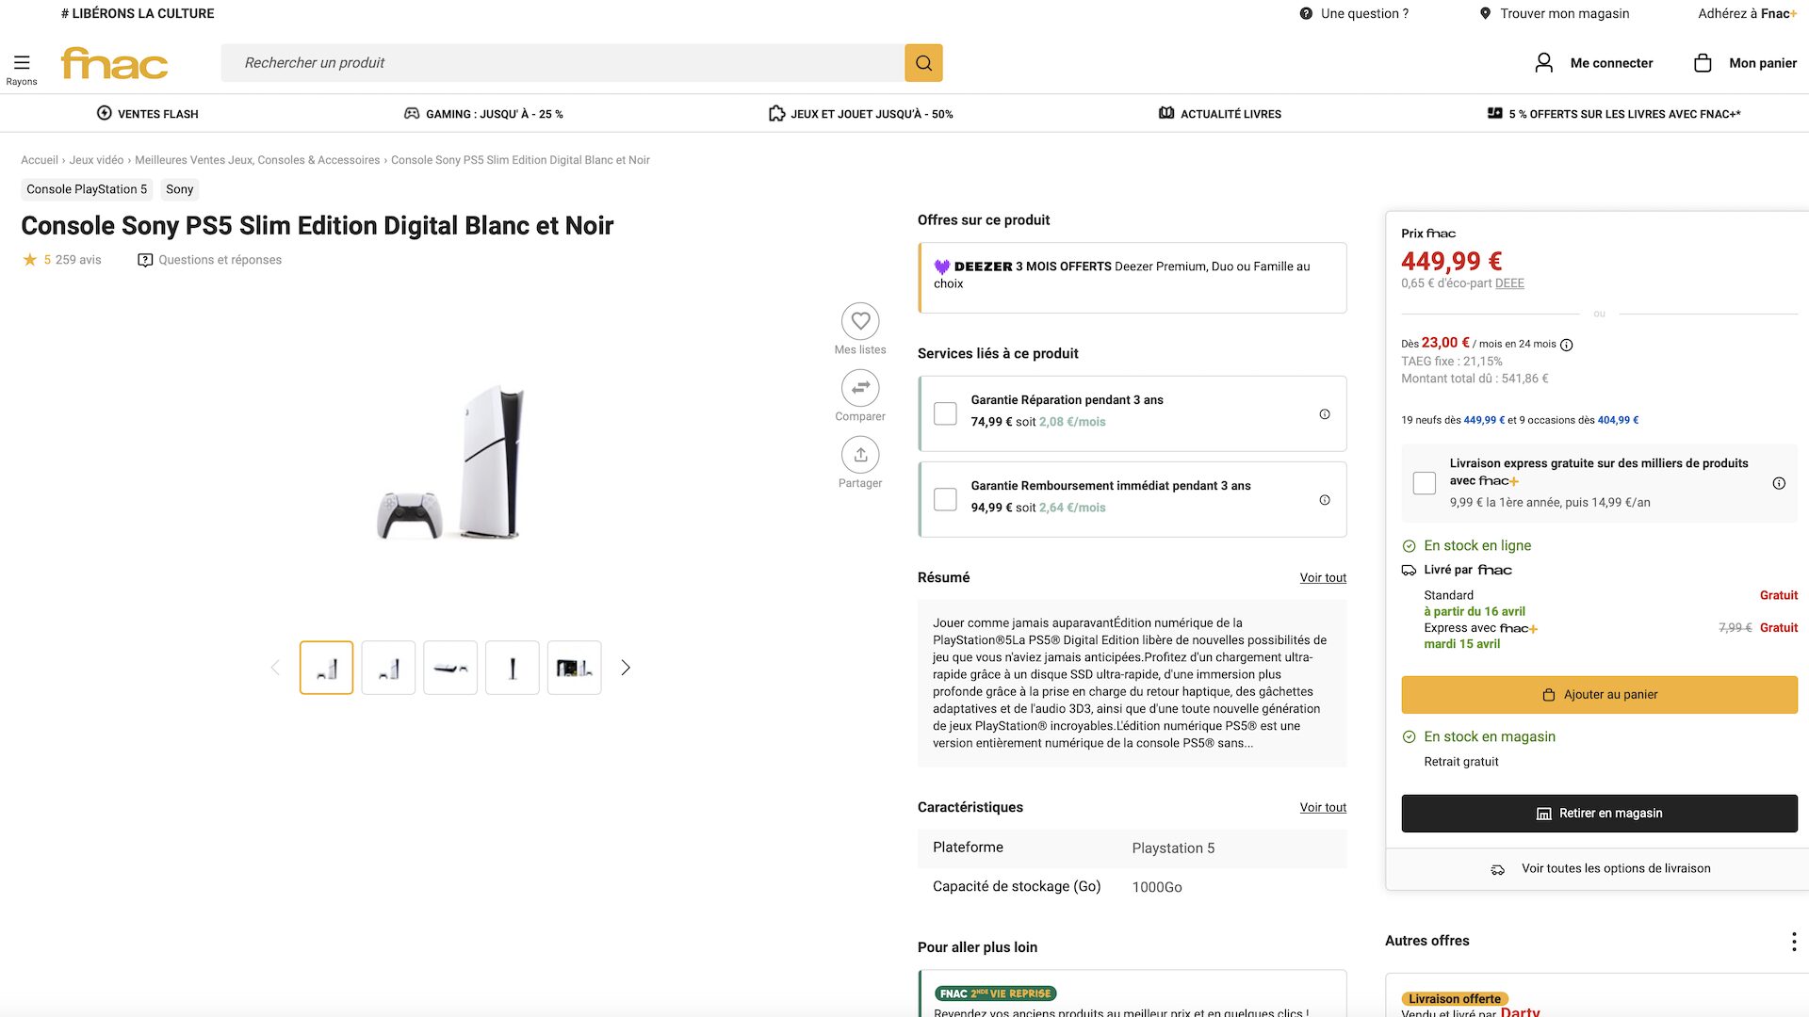This screenshot has width=1809, height=1017.
Task: Click the rating star icon
Action: click(x=30, y=260)
